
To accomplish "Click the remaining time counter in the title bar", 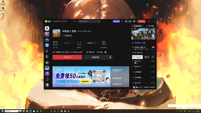I will (131, 21).
